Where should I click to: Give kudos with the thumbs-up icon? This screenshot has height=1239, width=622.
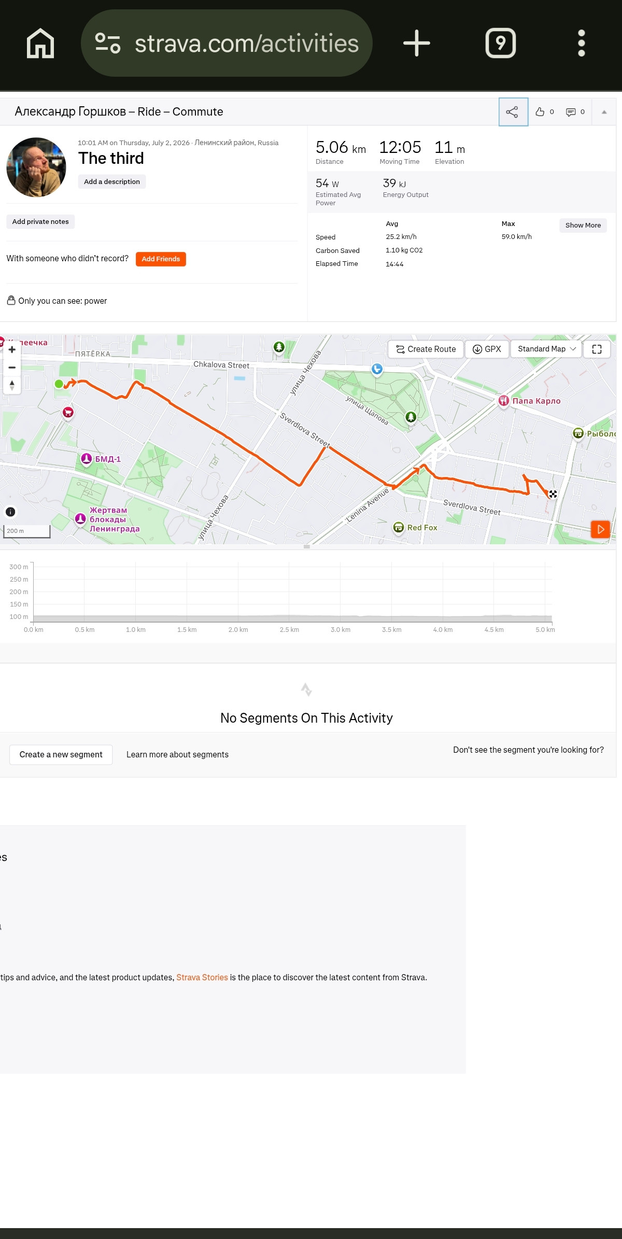pyautogui.click(x=540, y=112)
